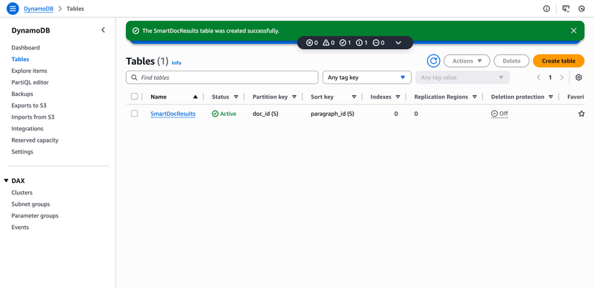Collapse the DynamoDB side navigation panel
The height and width of the screenshot is (288, 594).
[103, 30]
